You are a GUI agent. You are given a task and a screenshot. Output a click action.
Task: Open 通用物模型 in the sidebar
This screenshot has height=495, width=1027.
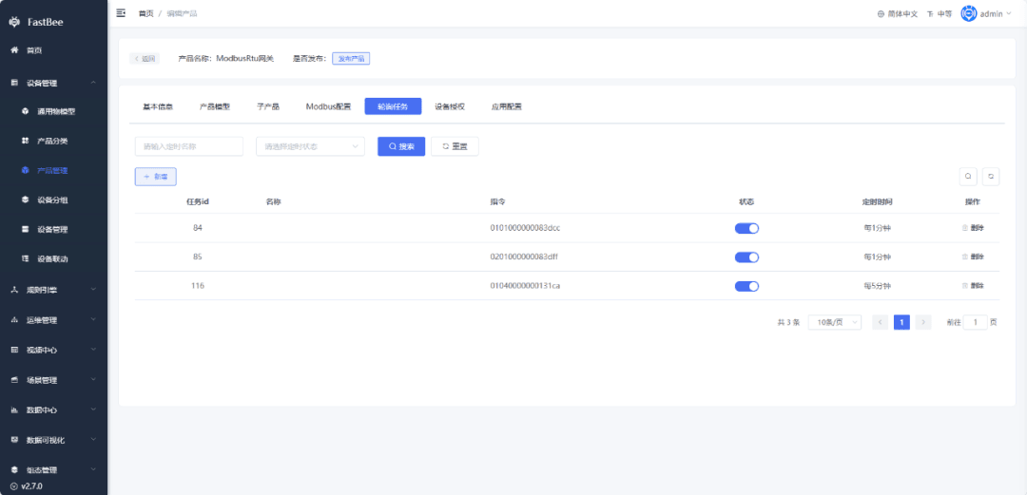[56, 112]
